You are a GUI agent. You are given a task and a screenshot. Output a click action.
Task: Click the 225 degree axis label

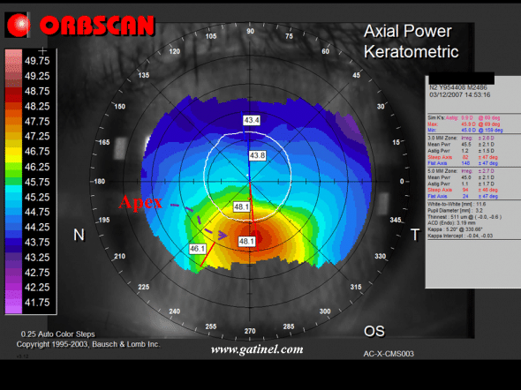(144, 287)
